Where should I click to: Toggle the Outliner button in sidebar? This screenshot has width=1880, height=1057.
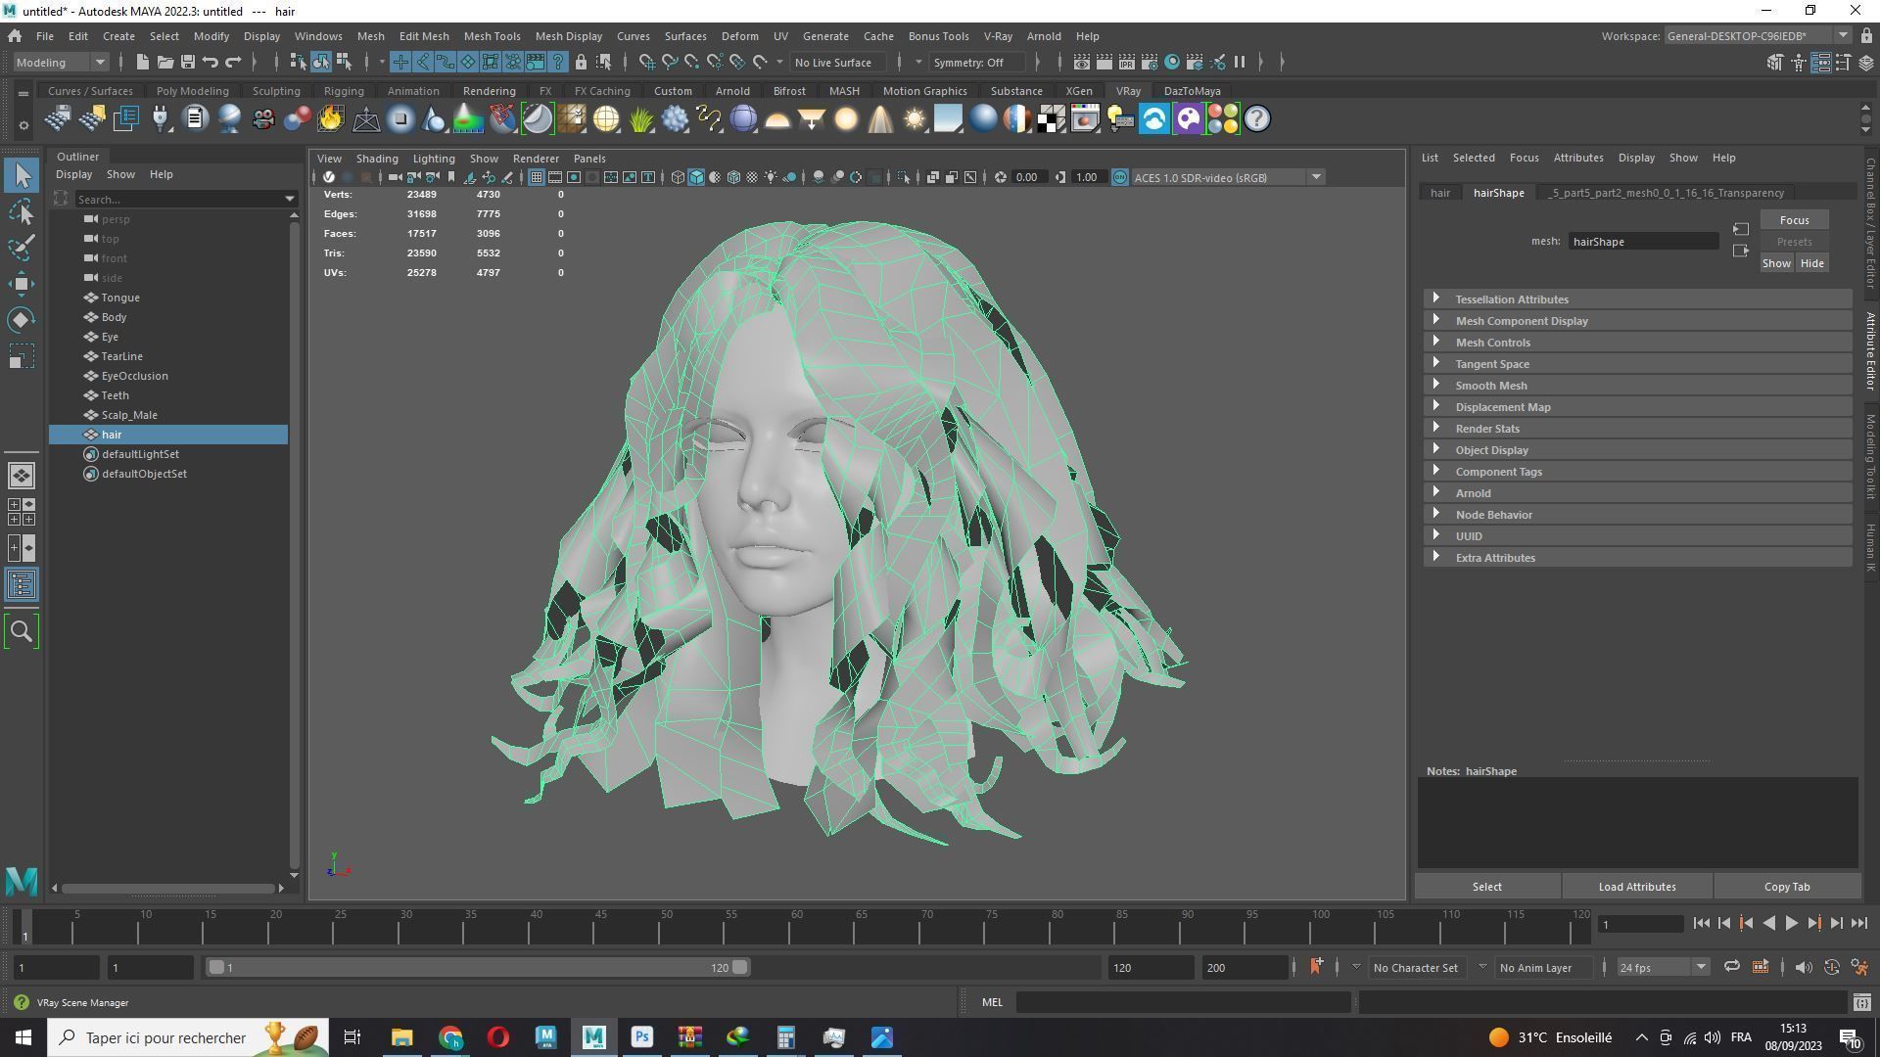22,585
